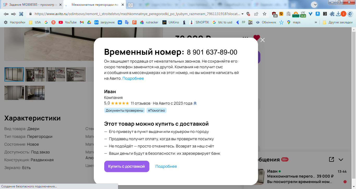
Task: Open the LTC price extension
Action: [303, 14]
